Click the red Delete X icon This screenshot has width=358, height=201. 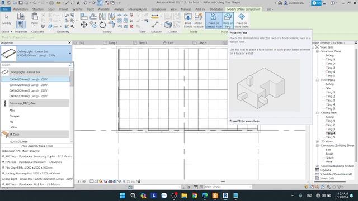pos(131,26)
